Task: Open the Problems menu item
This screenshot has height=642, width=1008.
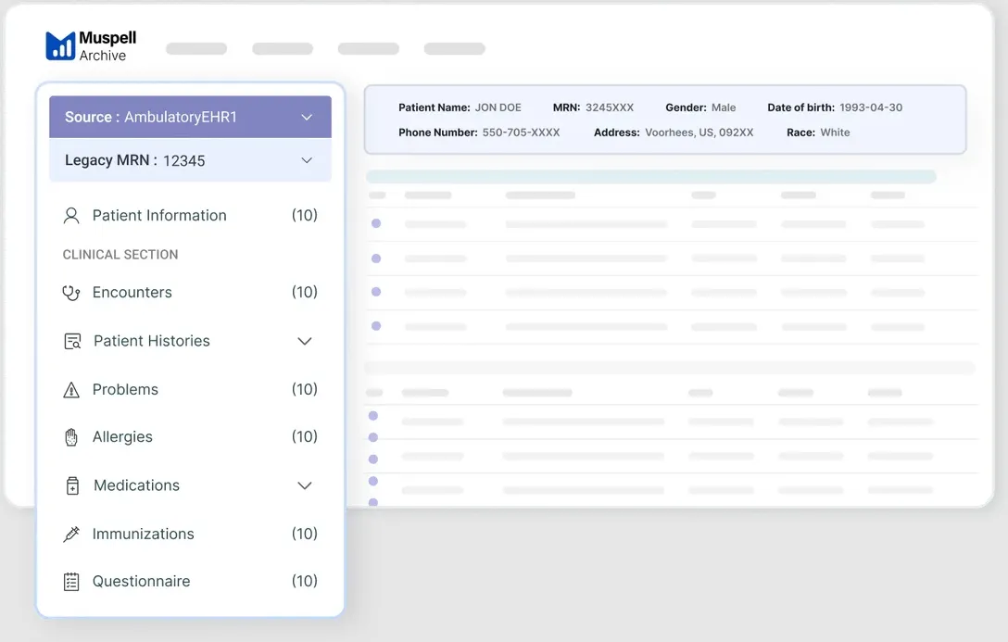Action: (x=125, y=390)
